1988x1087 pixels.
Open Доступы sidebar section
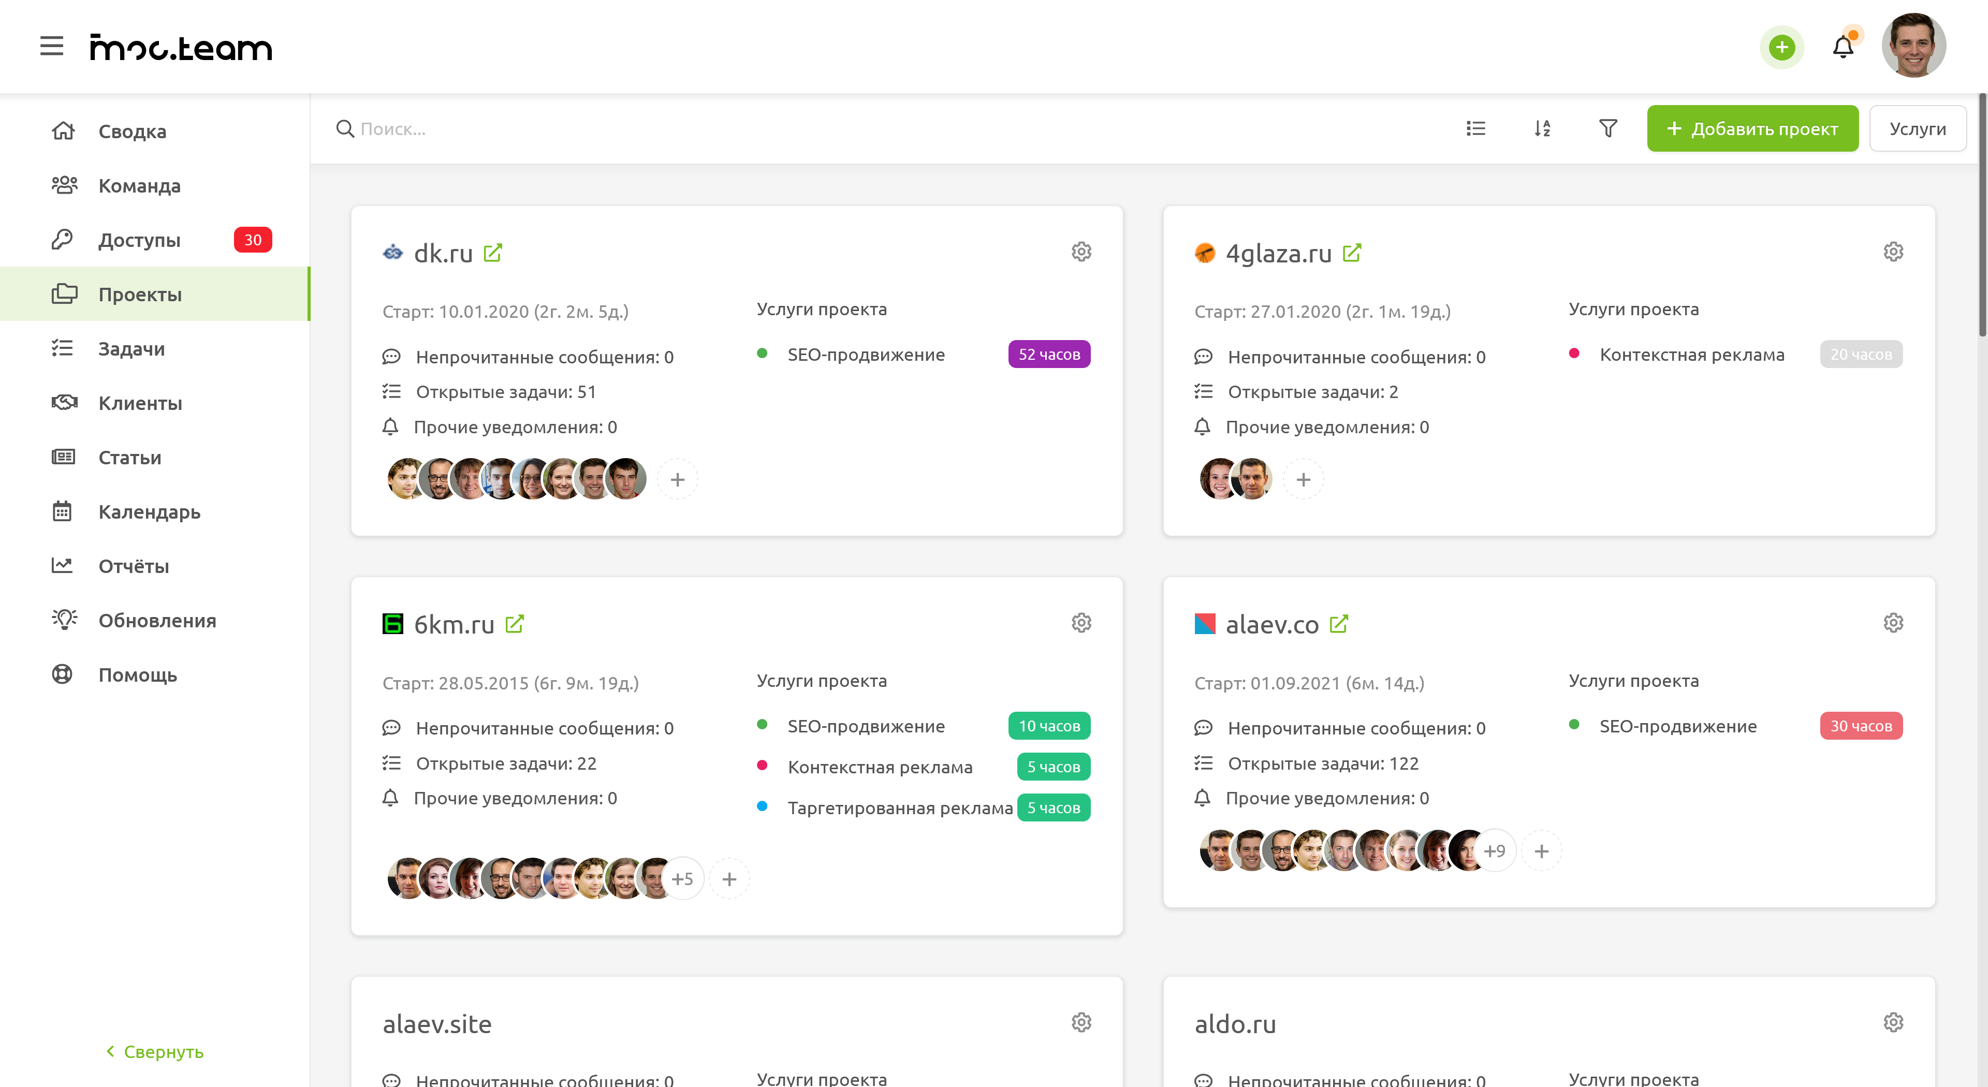click(x=139, y=240)
